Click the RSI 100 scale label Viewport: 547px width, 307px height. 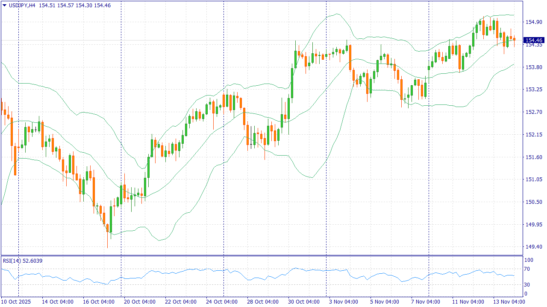[529, 260]
